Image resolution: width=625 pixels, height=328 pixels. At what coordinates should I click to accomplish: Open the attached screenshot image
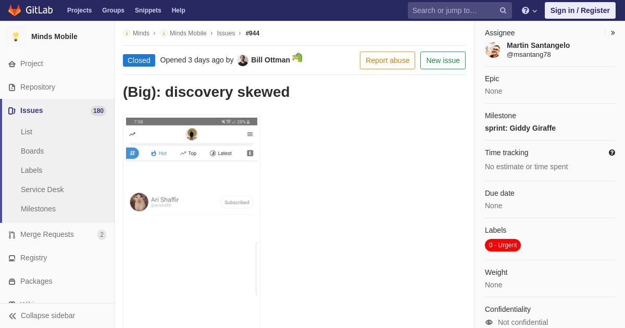pyautogui.click(x=192, y=221)
